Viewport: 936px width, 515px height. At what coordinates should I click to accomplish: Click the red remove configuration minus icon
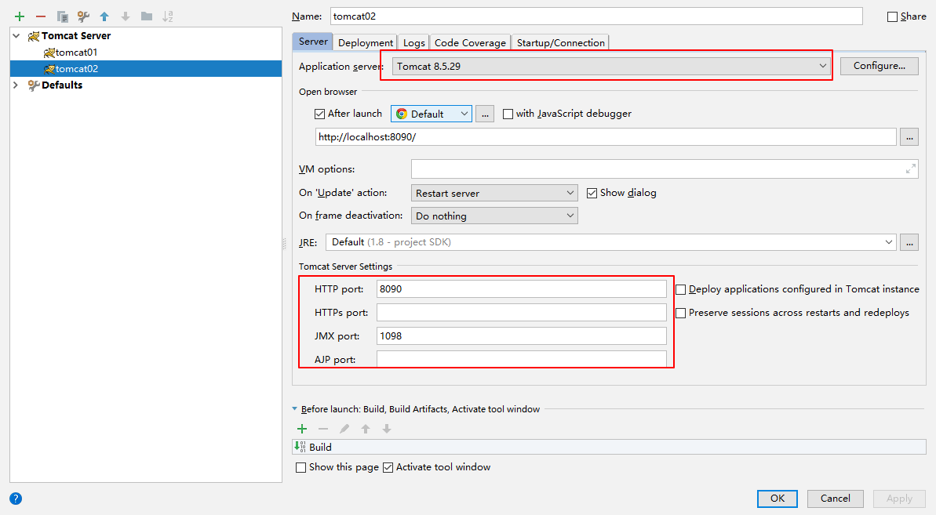[x=41, y=16]
